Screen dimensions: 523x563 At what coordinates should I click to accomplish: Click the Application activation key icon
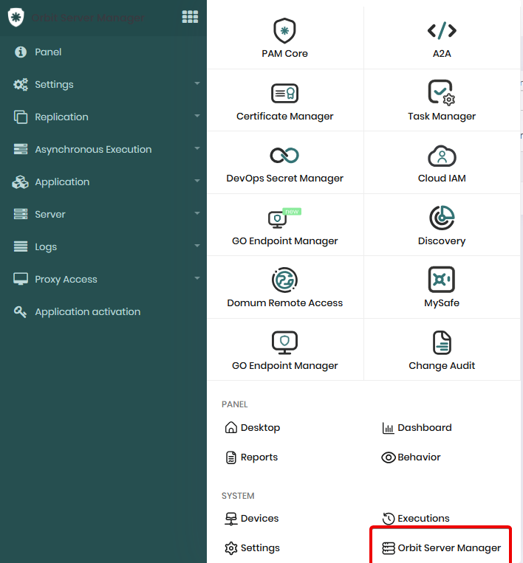[x=20, y=312]
